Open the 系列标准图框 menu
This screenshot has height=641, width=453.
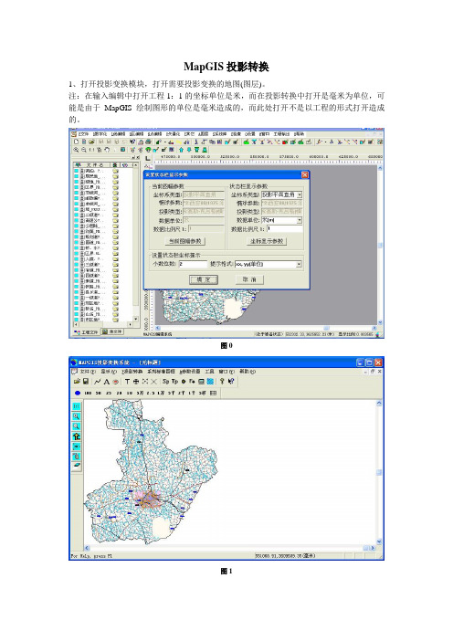161,372
